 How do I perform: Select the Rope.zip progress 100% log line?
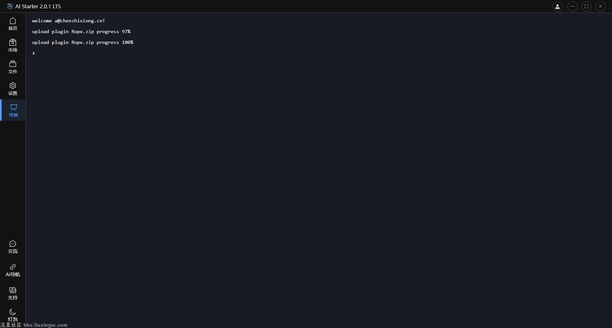(83, 42)
